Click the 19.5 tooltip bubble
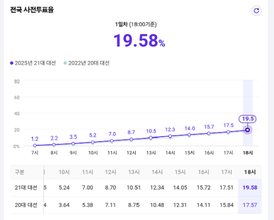Viewport: 274px width, 220px height. click(248, 119)
